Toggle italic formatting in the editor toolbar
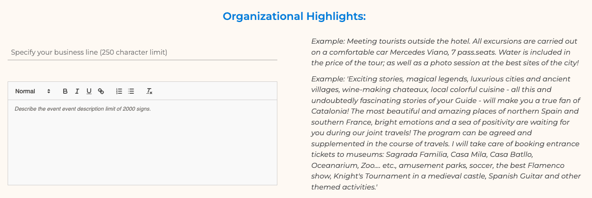Viewport: 592px width, 198px height. (77, 91)
